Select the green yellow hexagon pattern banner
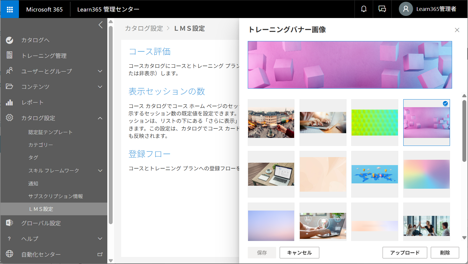Screen dimensions: 468x264 (x=375, y=122)
